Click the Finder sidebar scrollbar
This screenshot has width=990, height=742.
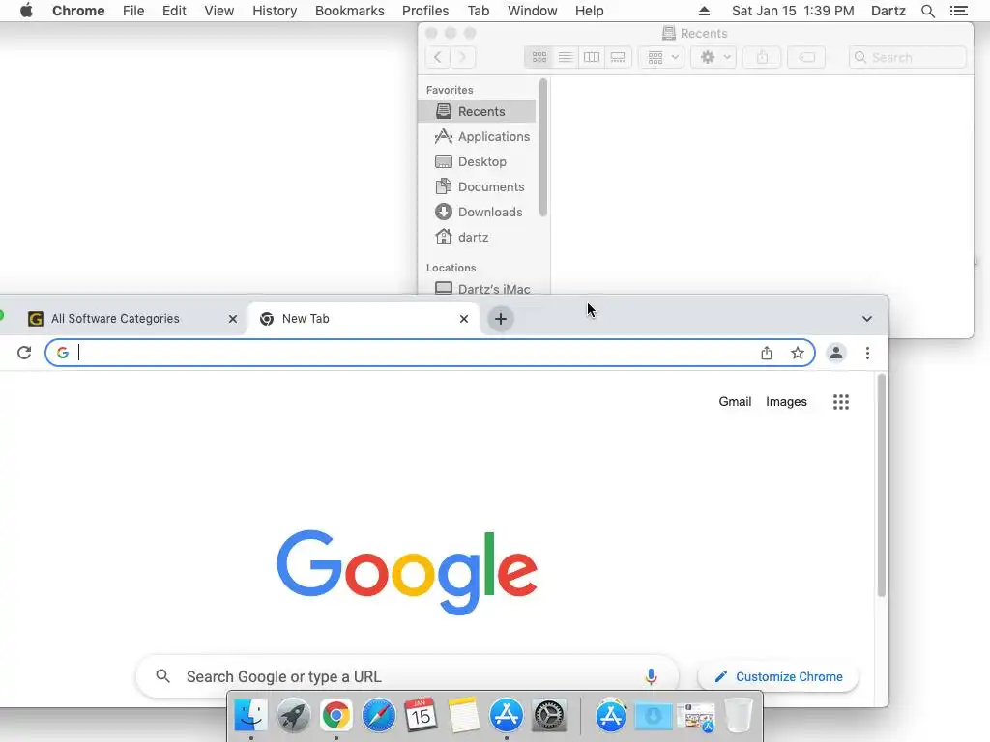(x=543, y=148)
